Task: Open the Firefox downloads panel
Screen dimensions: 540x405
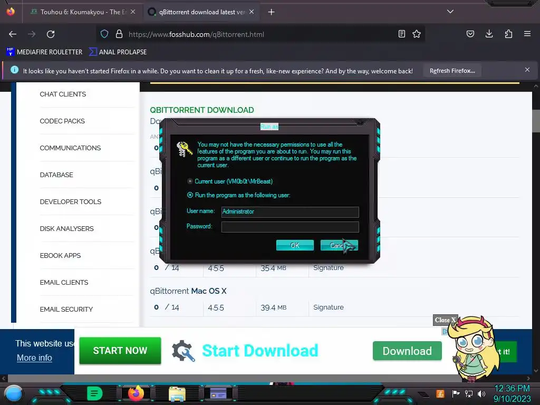Action: coord(489,34)
